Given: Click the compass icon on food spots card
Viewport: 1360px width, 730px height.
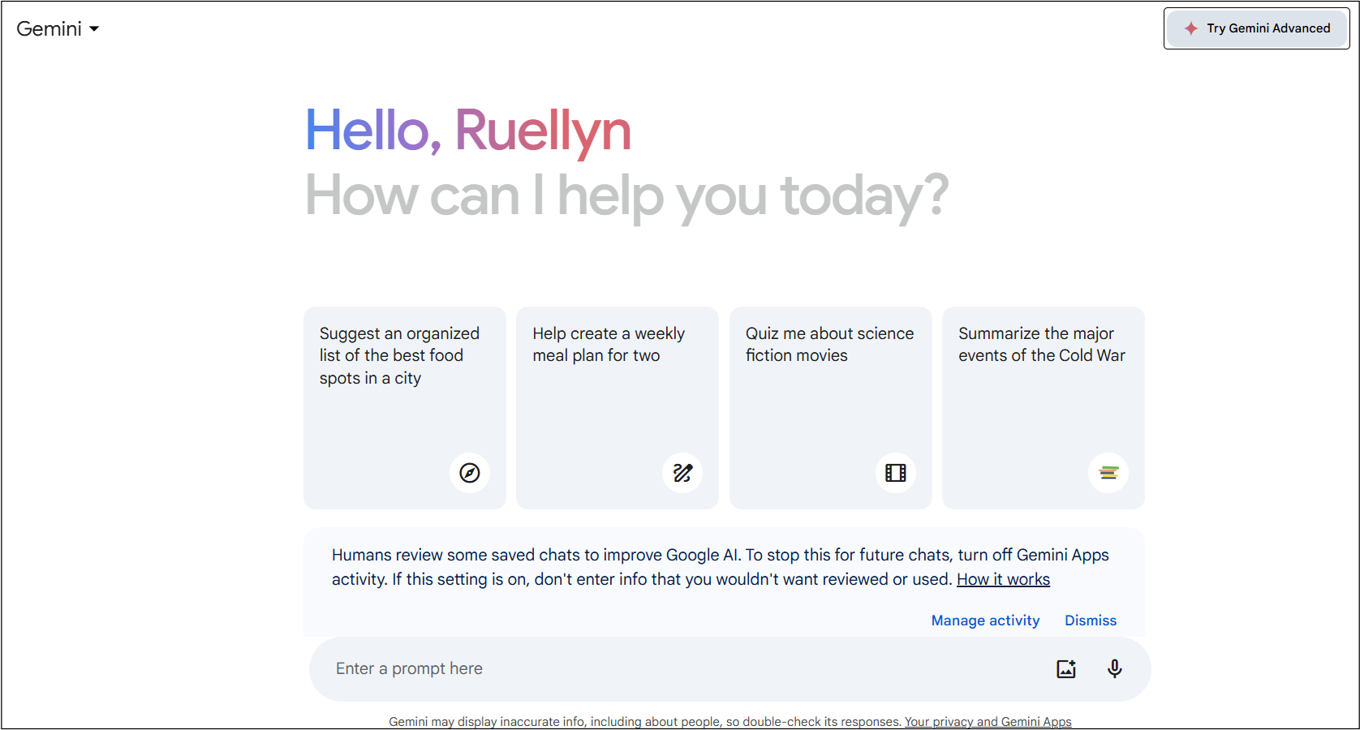Looking at the screenshot, I should pyautogui.click(x=470, y=473).
